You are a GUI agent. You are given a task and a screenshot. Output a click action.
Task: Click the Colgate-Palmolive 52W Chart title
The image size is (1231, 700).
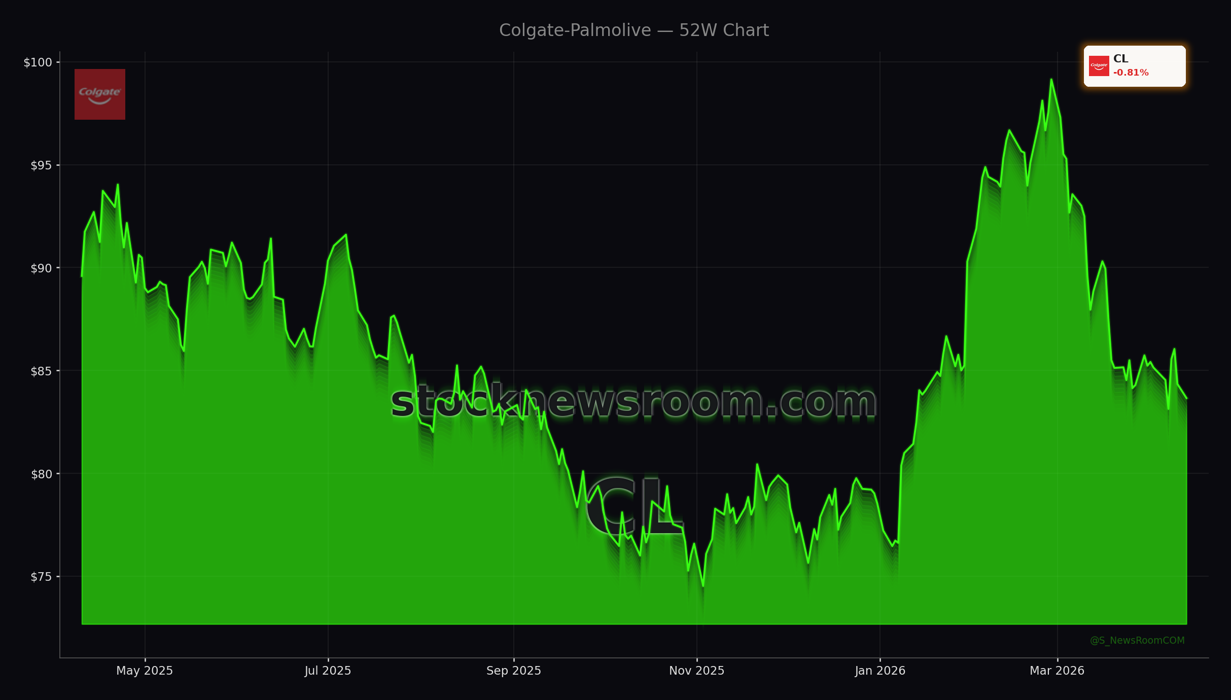(x=634, y=30)
